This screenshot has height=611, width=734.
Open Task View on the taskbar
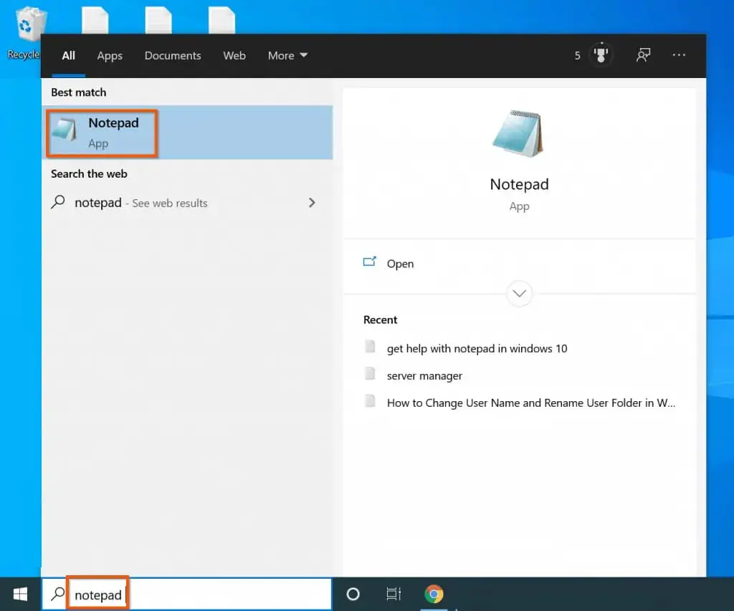pos(394,594)
